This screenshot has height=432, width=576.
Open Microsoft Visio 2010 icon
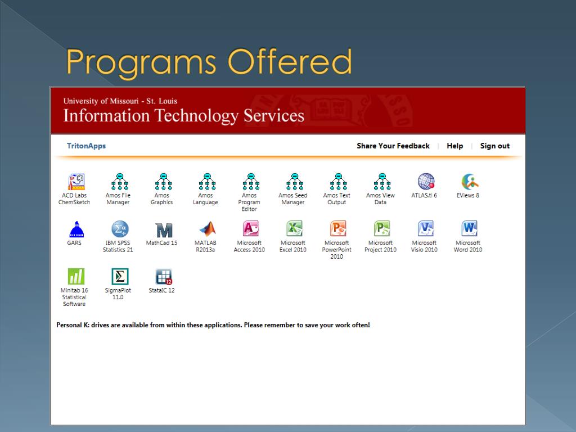pyautogui.click(x=426, y=228)
